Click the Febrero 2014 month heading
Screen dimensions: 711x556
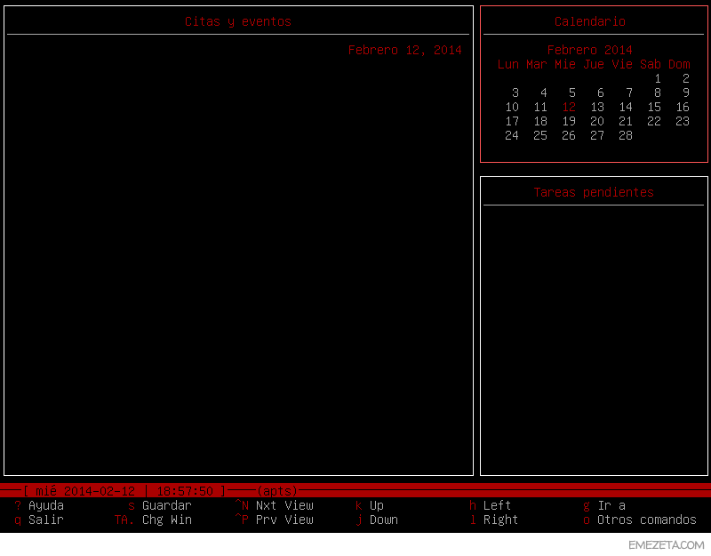pos(590,50)
